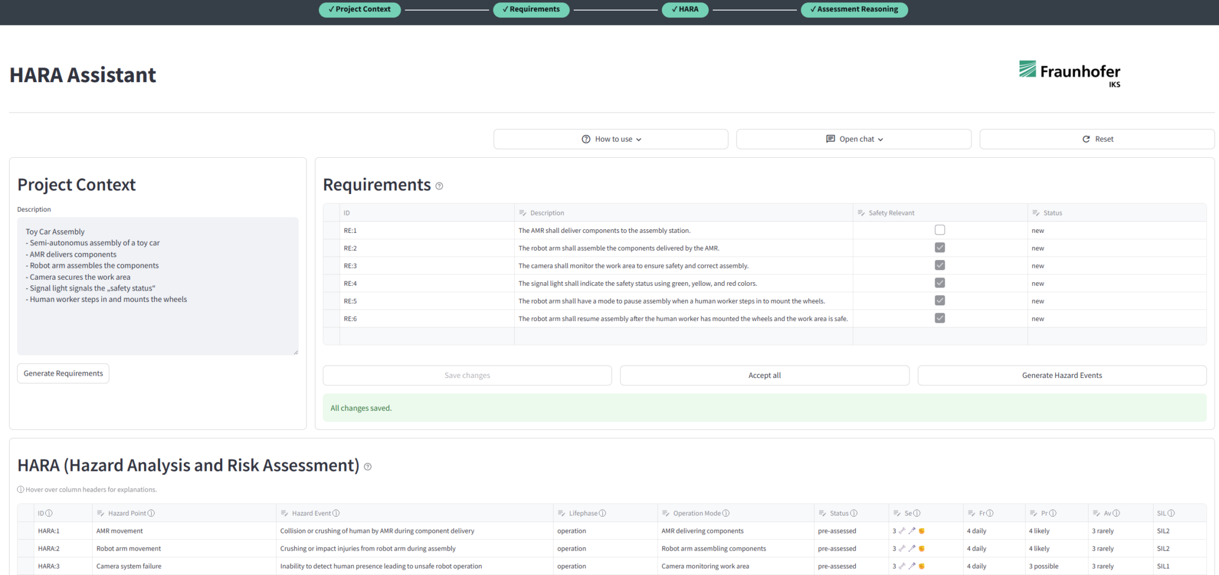
Task: Click the info icon on Lifephase column
Action: [602, 513]
